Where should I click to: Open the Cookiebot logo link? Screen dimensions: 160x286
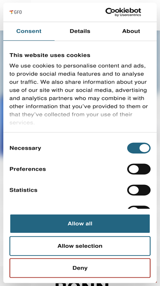coord(123,12)
